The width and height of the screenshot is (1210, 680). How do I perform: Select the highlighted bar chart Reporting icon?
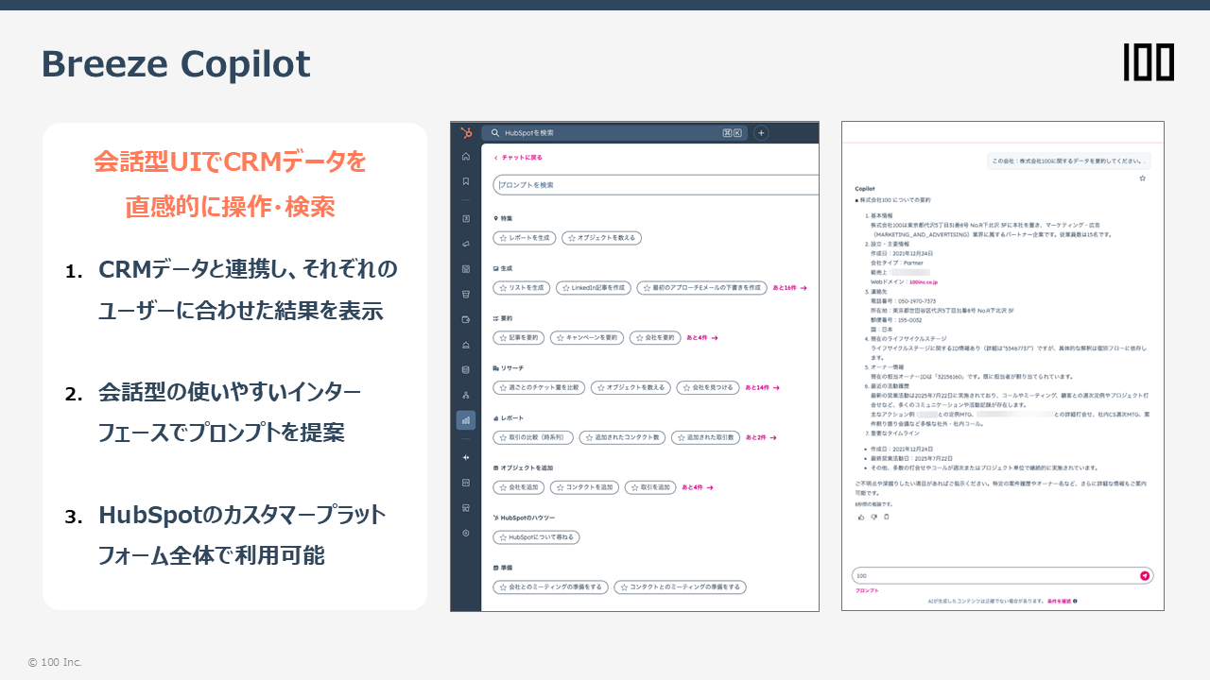tap(465, 420)
